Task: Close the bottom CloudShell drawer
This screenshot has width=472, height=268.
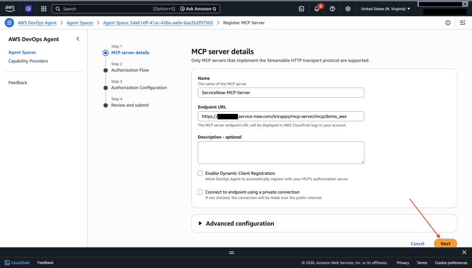Action: pyautogui.click(x=464, y=252)
